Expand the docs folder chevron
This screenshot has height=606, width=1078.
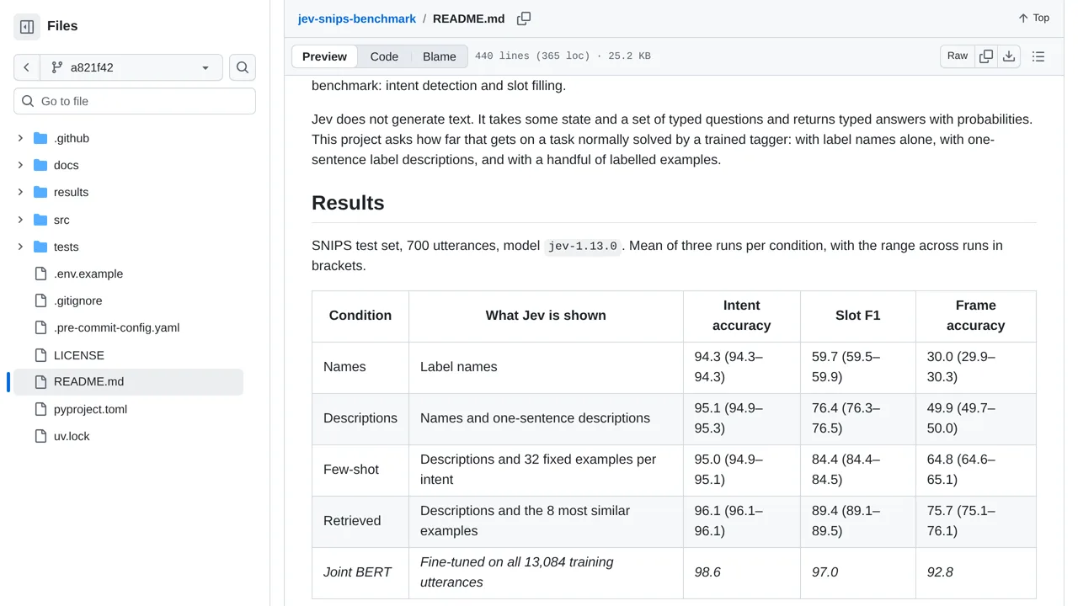click(20, 165)
